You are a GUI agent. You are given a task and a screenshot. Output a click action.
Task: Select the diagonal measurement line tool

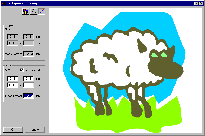[42, 12]
